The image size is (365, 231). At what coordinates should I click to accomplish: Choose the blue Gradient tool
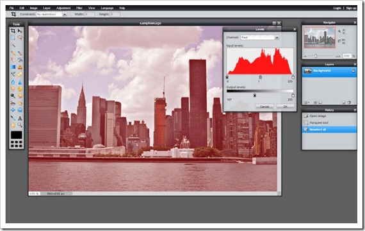click(13, 67)
